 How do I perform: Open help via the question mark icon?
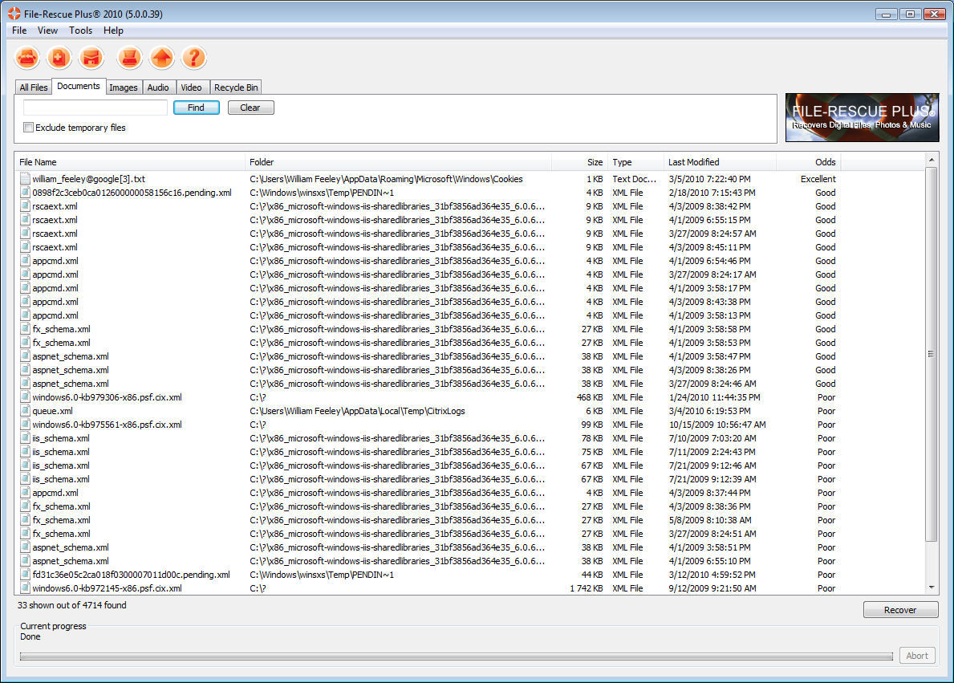[194, 58]
